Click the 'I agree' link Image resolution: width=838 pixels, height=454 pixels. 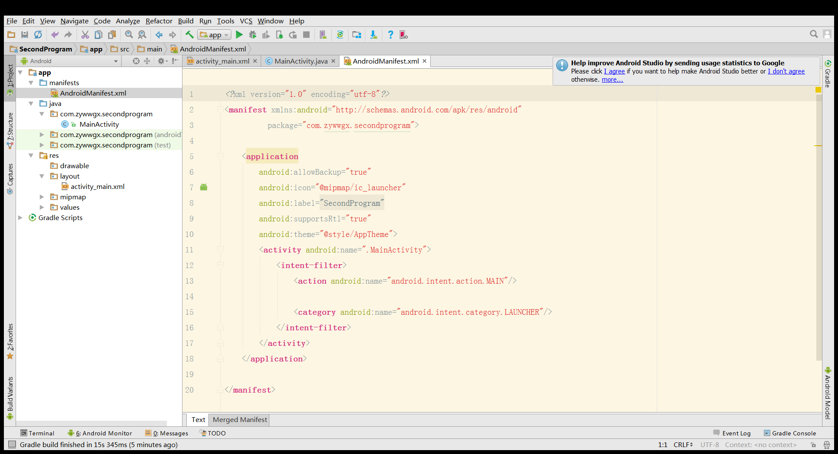(614, 71)
